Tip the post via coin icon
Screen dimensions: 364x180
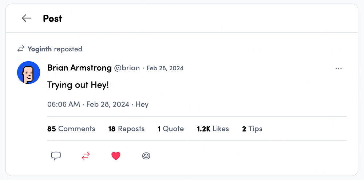tap(146, 156)
